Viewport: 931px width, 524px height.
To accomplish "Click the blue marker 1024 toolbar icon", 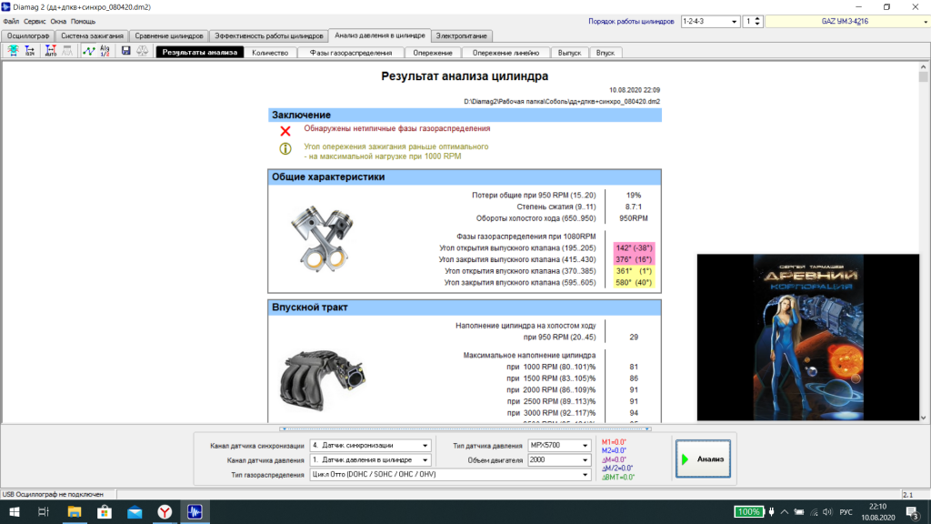I will point(30,51).
